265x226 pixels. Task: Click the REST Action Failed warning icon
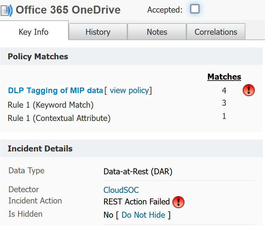pyautogui.click(x=179, y=201)
